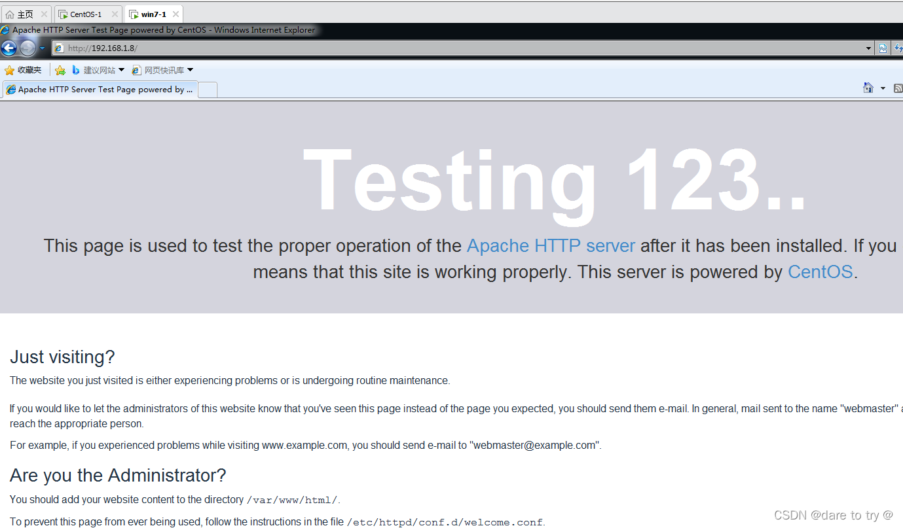Open the recent pages dropdown arrow
903x528 pixels.
[42, 48]
